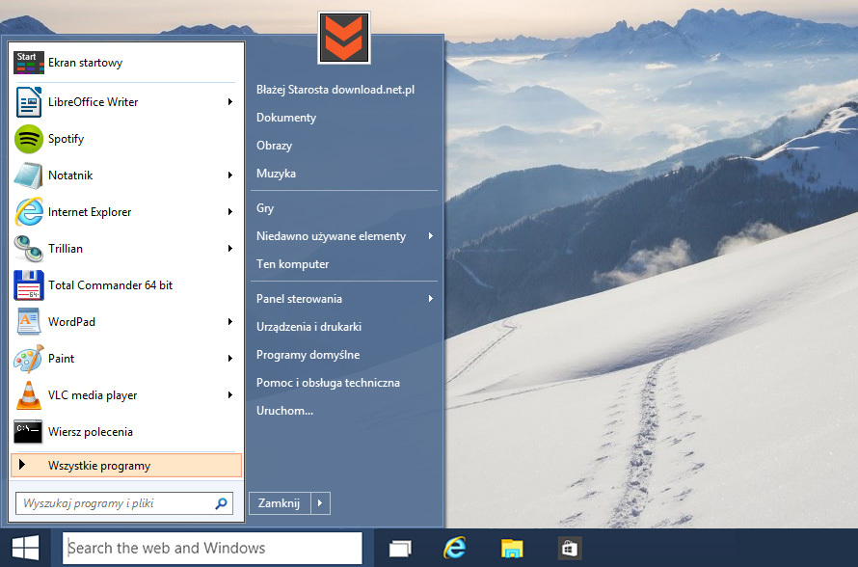Expand Niedawno używane elementy submenu arrow

[431, 236]
